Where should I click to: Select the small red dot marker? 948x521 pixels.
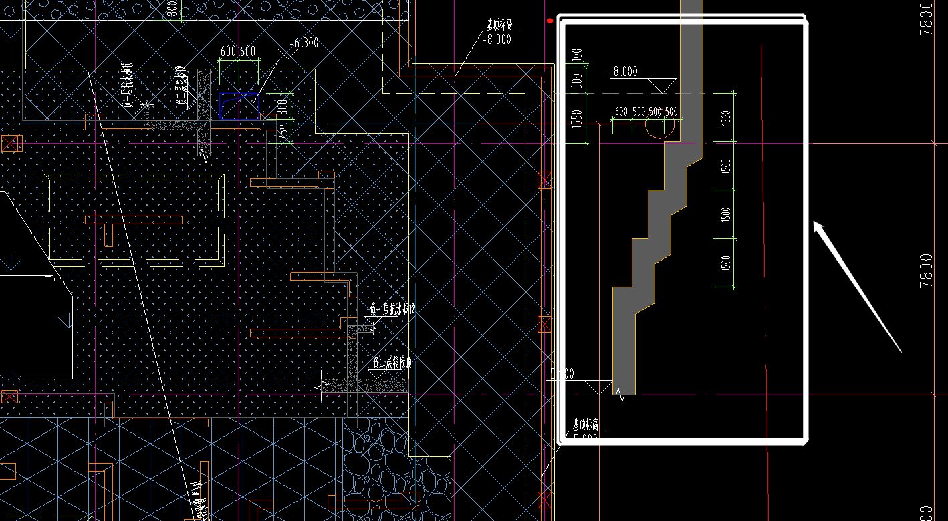tap(550, 21)
